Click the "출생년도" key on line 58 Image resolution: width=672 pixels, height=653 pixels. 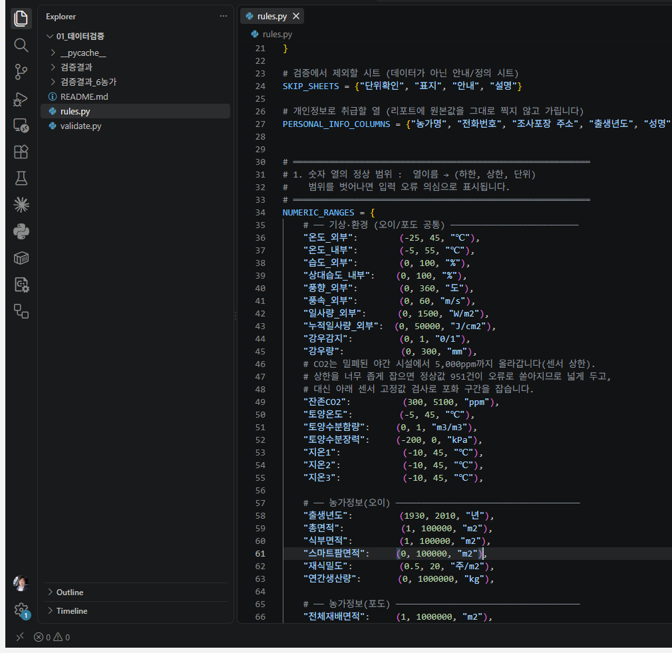point(325,515)
